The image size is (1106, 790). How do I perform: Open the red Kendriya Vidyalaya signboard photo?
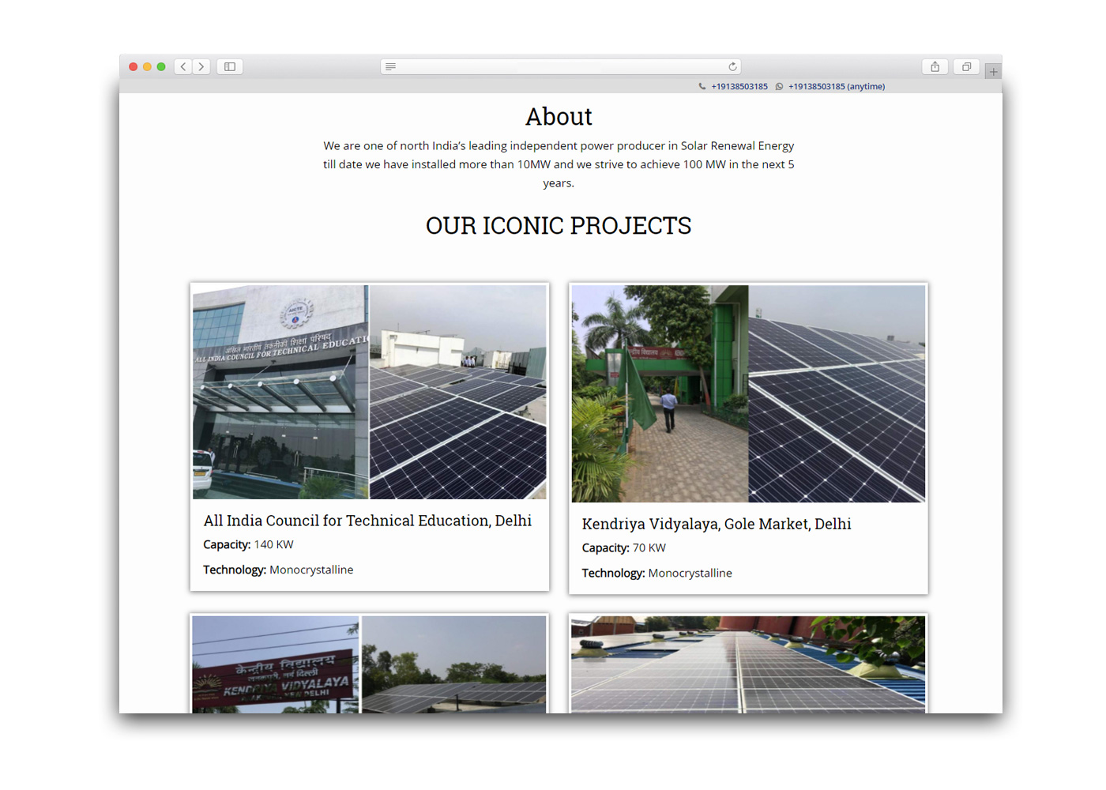[370, 664]
